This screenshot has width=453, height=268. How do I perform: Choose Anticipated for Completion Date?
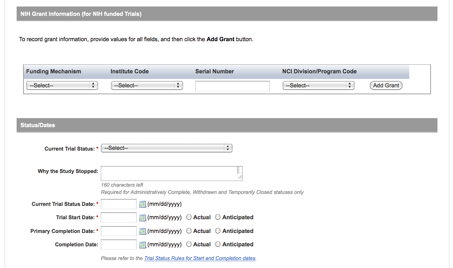pos(218,245)
